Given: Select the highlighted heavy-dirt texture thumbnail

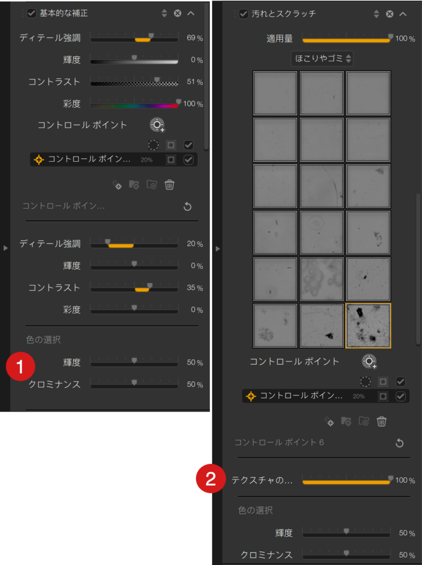Looking at the screenshot, I should (x=368, y=326).
